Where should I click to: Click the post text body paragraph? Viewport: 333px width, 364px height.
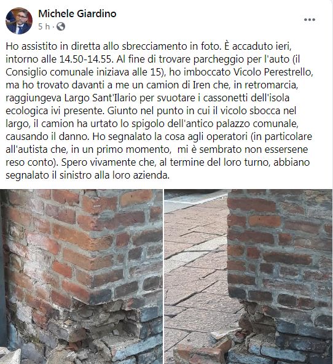(159, 110)
